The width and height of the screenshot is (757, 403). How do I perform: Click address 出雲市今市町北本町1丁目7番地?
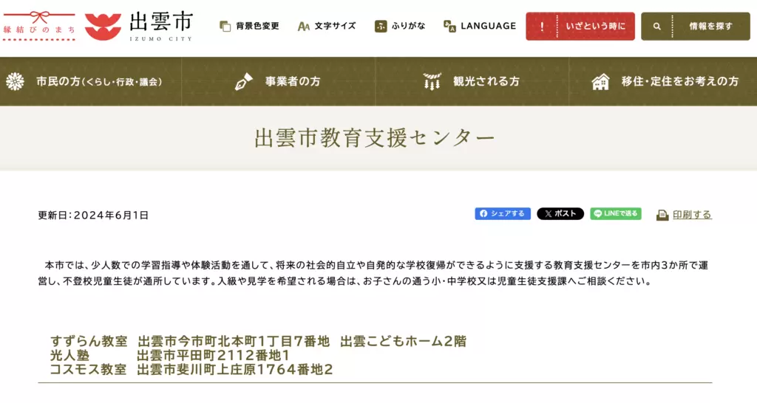[234, 341]
